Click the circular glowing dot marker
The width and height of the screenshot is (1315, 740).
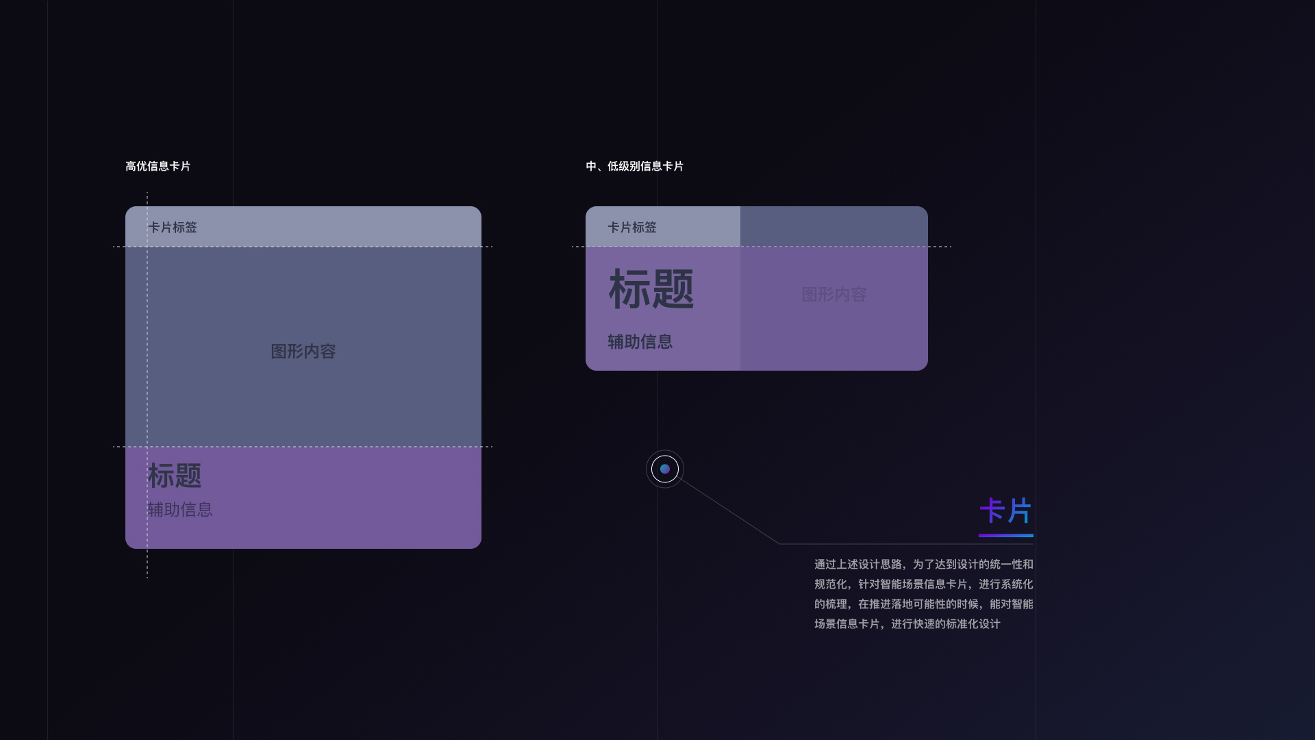tap(665, 469)
